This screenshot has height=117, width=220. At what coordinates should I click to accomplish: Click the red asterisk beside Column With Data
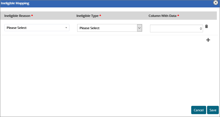point(178,16)
